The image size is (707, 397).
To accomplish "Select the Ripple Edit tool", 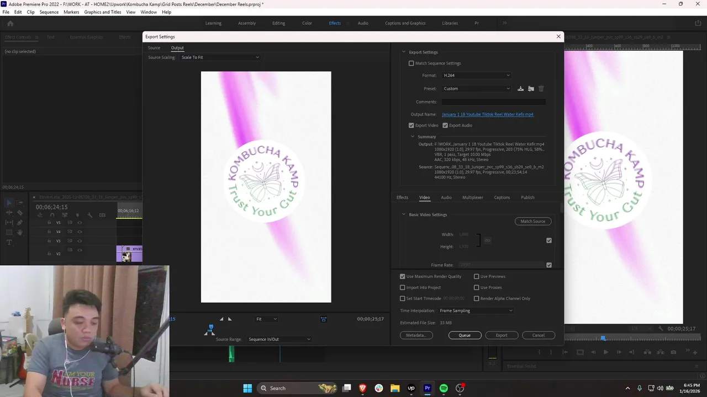I will [9, 213].
